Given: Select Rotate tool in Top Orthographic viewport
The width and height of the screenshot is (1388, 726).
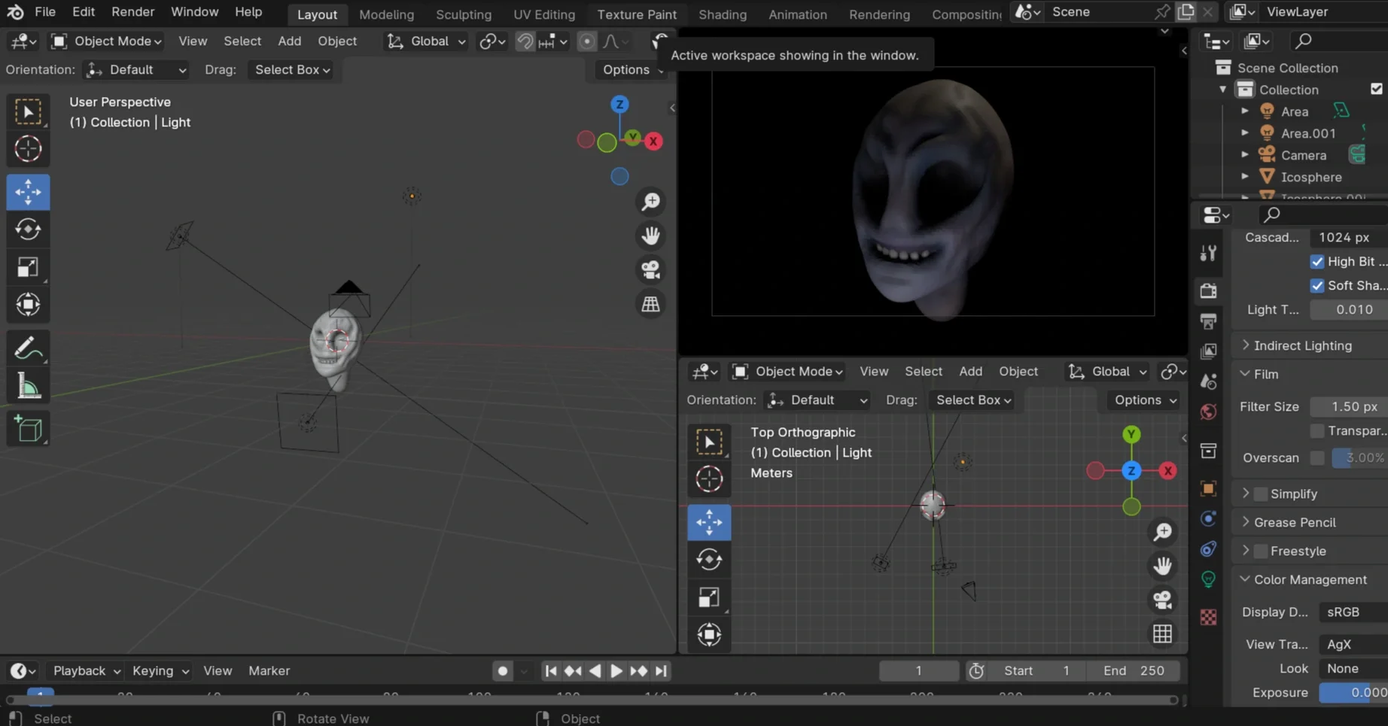Looking at the screenshot, I should [x=709, y=560].
